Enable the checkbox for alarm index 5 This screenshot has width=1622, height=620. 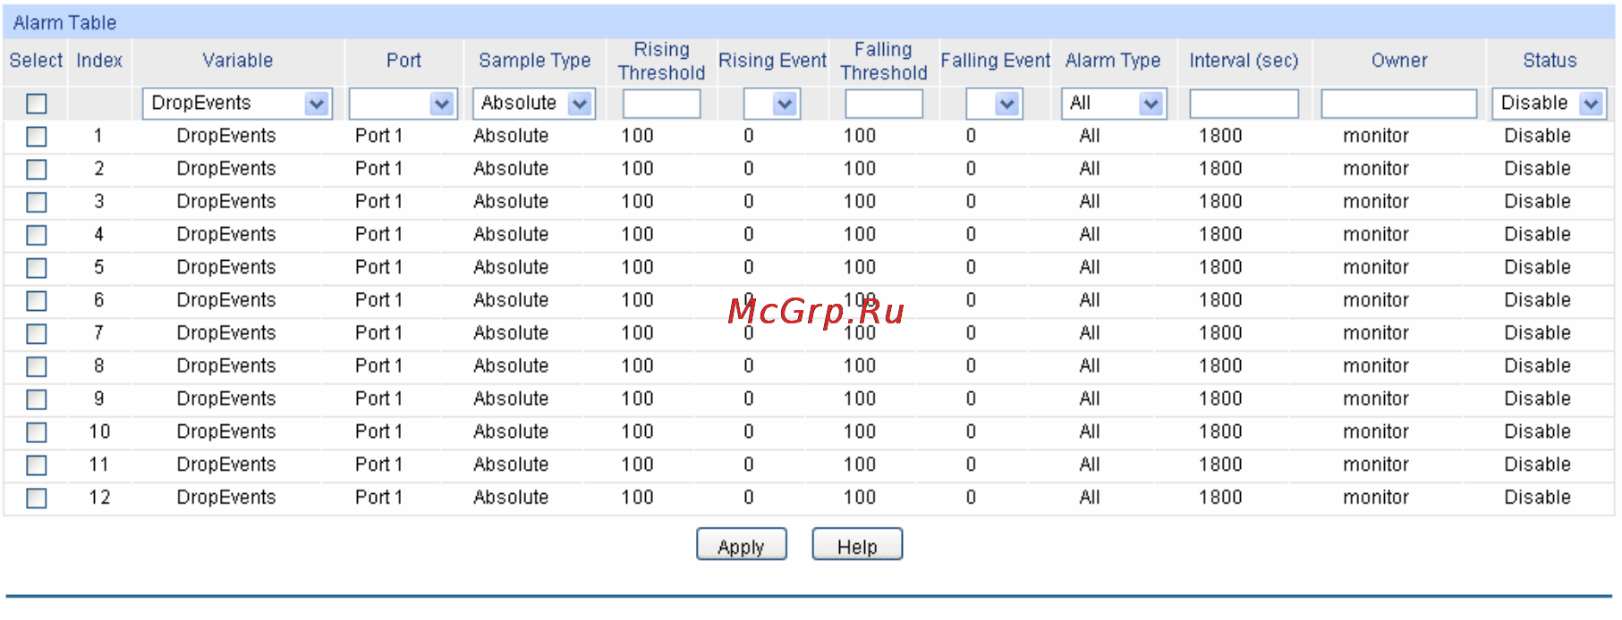point(37,268)
